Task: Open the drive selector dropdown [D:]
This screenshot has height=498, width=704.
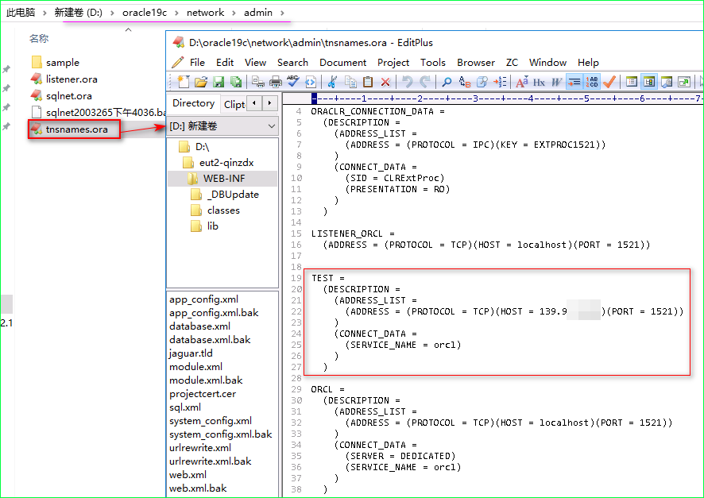Action: coord(272,126)
